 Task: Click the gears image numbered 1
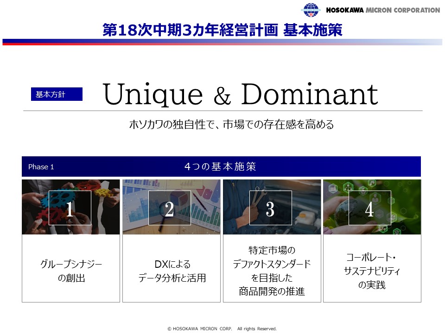pos(70,207)
